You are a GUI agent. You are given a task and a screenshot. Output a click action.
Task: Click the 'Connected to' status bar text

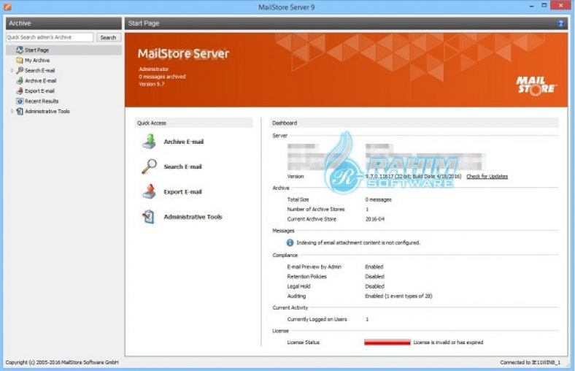point(530,362)
